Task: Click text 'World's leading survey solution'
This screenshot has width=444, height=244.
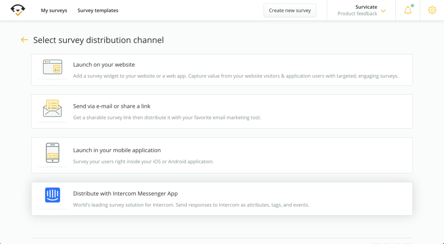Action: click(x=191, y=205)
